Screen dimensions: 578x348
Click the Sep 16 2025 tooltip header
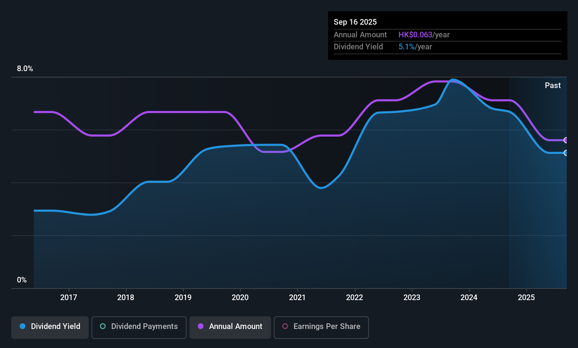click(x=355, y=22)
